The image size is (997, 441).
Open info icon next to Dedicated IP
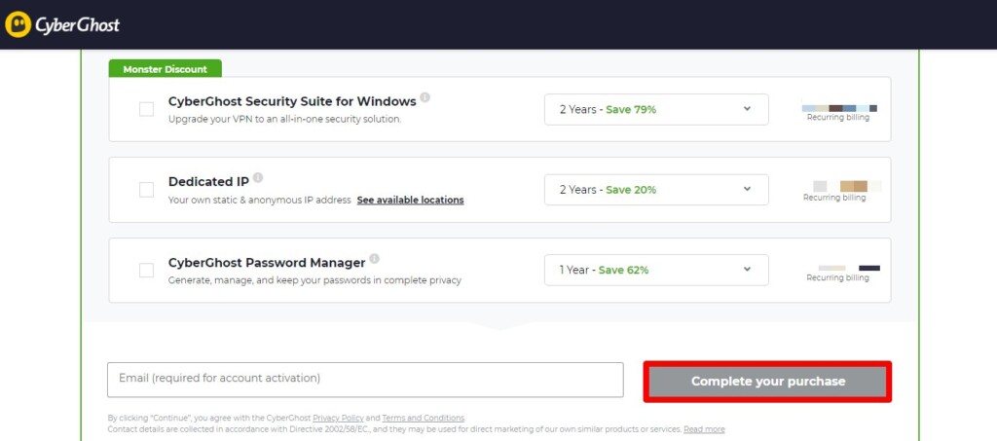(x=257, y=178)
